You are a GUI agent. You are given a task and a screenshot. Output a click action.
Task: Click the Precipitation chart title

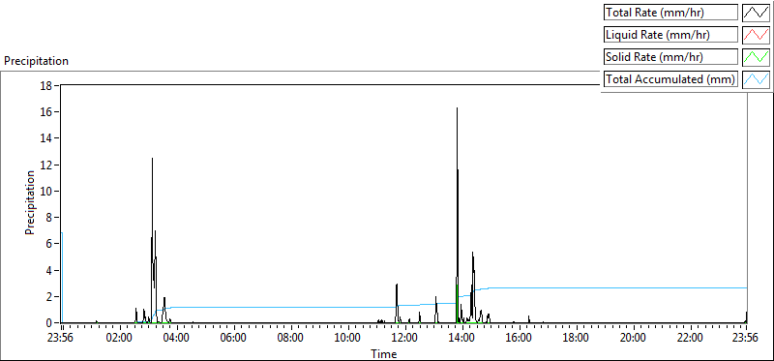pos(36,61)
